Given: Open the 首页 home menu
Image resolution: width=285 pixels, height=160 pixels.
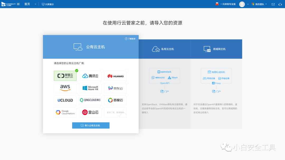Looking at the screenshot, I should click(27, 4).
